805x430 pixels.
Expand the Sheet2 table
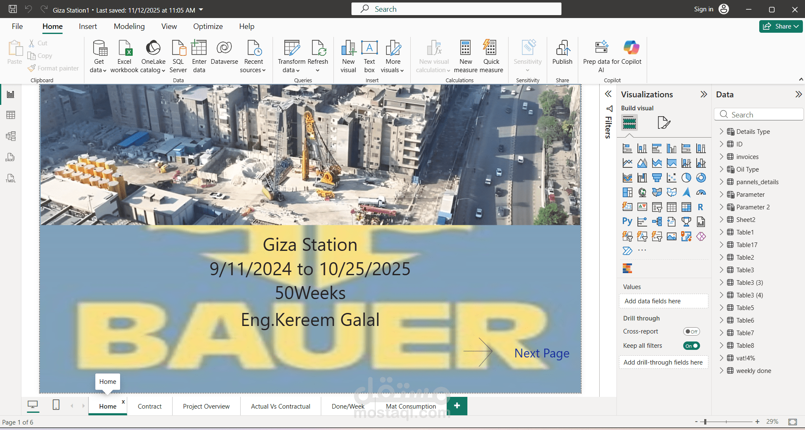[721, 219]
